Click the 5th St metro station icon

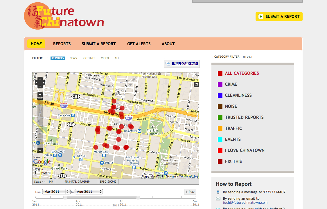(x=166, y=173)
